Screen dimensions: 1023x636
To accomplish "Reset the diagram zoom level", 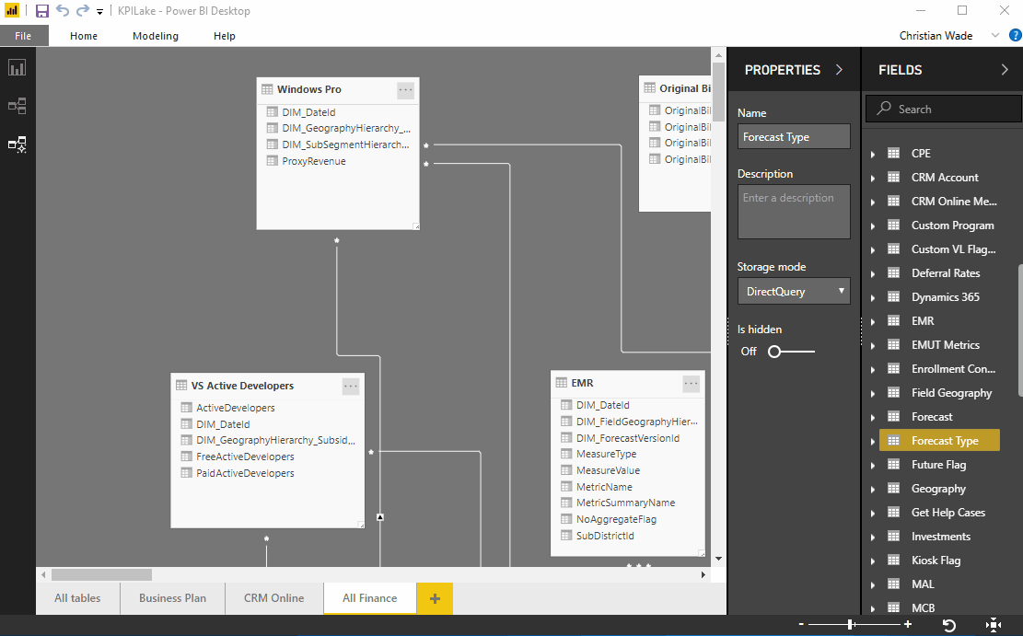I will 948,623.
